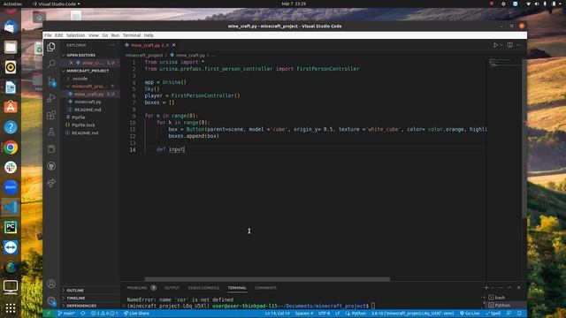The height and width of the screenshot is (318, 566).
Task: Switch to the Output panel tab
Action: 172,288
